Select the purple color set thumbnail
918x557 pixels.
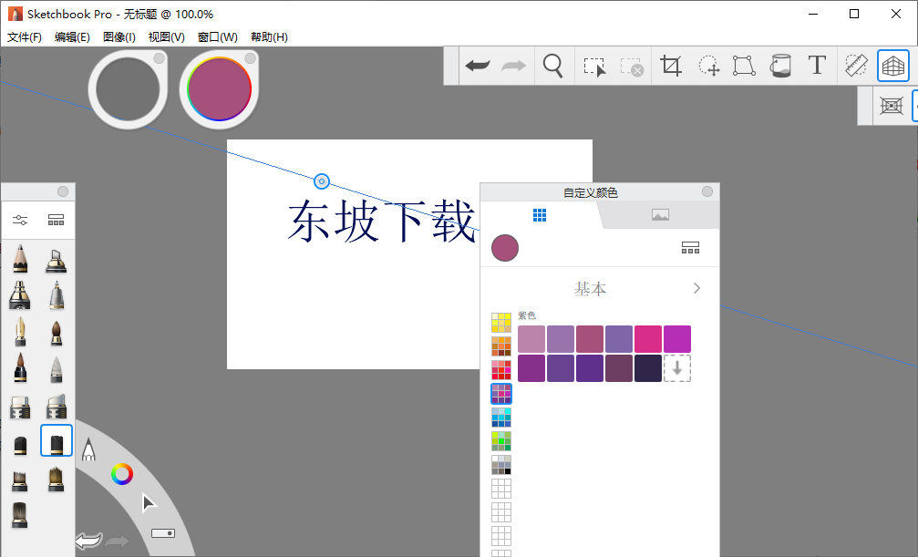click(501, 394)
